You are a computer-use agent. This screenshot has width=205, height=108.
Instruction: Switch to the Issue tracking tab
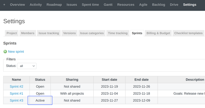pos(49,33)
